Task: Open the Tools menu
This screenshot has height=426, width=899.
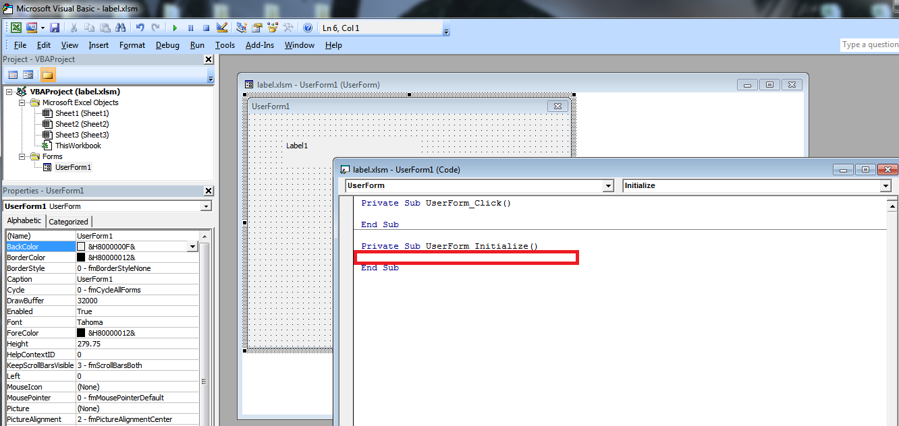Action: (225, 45)
